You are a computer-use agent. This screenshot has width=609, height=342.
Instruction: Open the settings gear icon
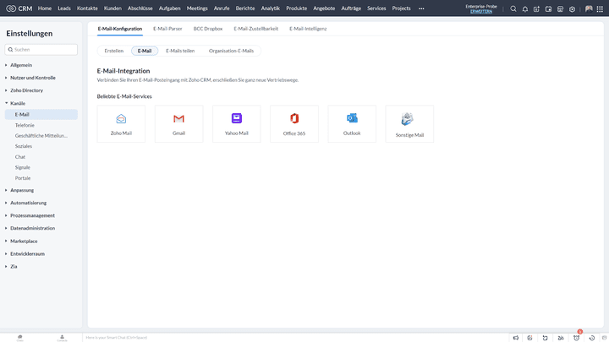(x=572, y=8)
